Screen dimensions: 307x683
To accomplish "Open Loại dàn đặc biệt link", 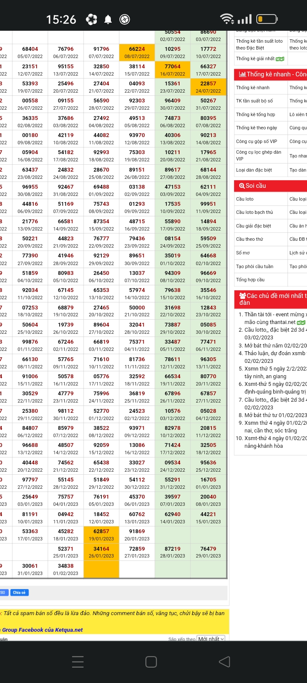I will (254, 170).
